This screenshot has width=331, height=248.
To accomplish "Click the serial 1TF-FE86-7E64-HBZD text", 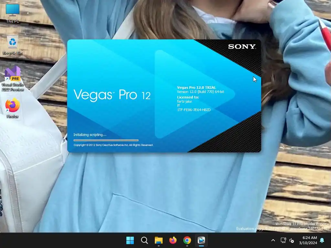I will tap(194, 110).
